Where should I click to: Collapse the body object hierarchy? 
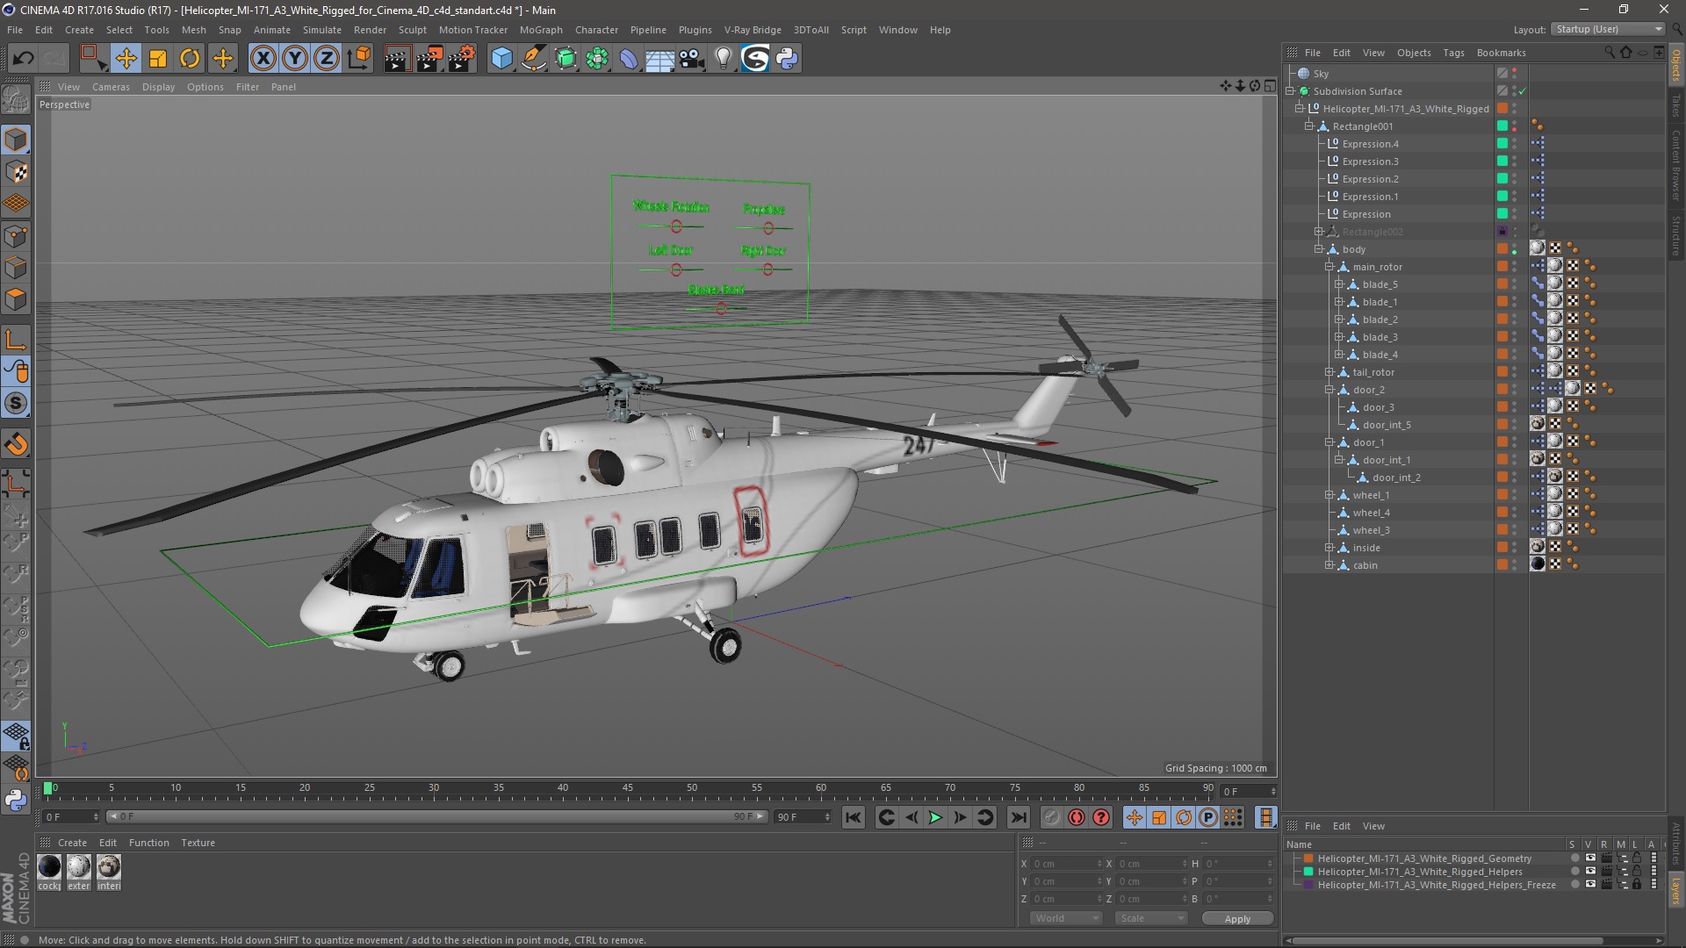click(1319, 249)
